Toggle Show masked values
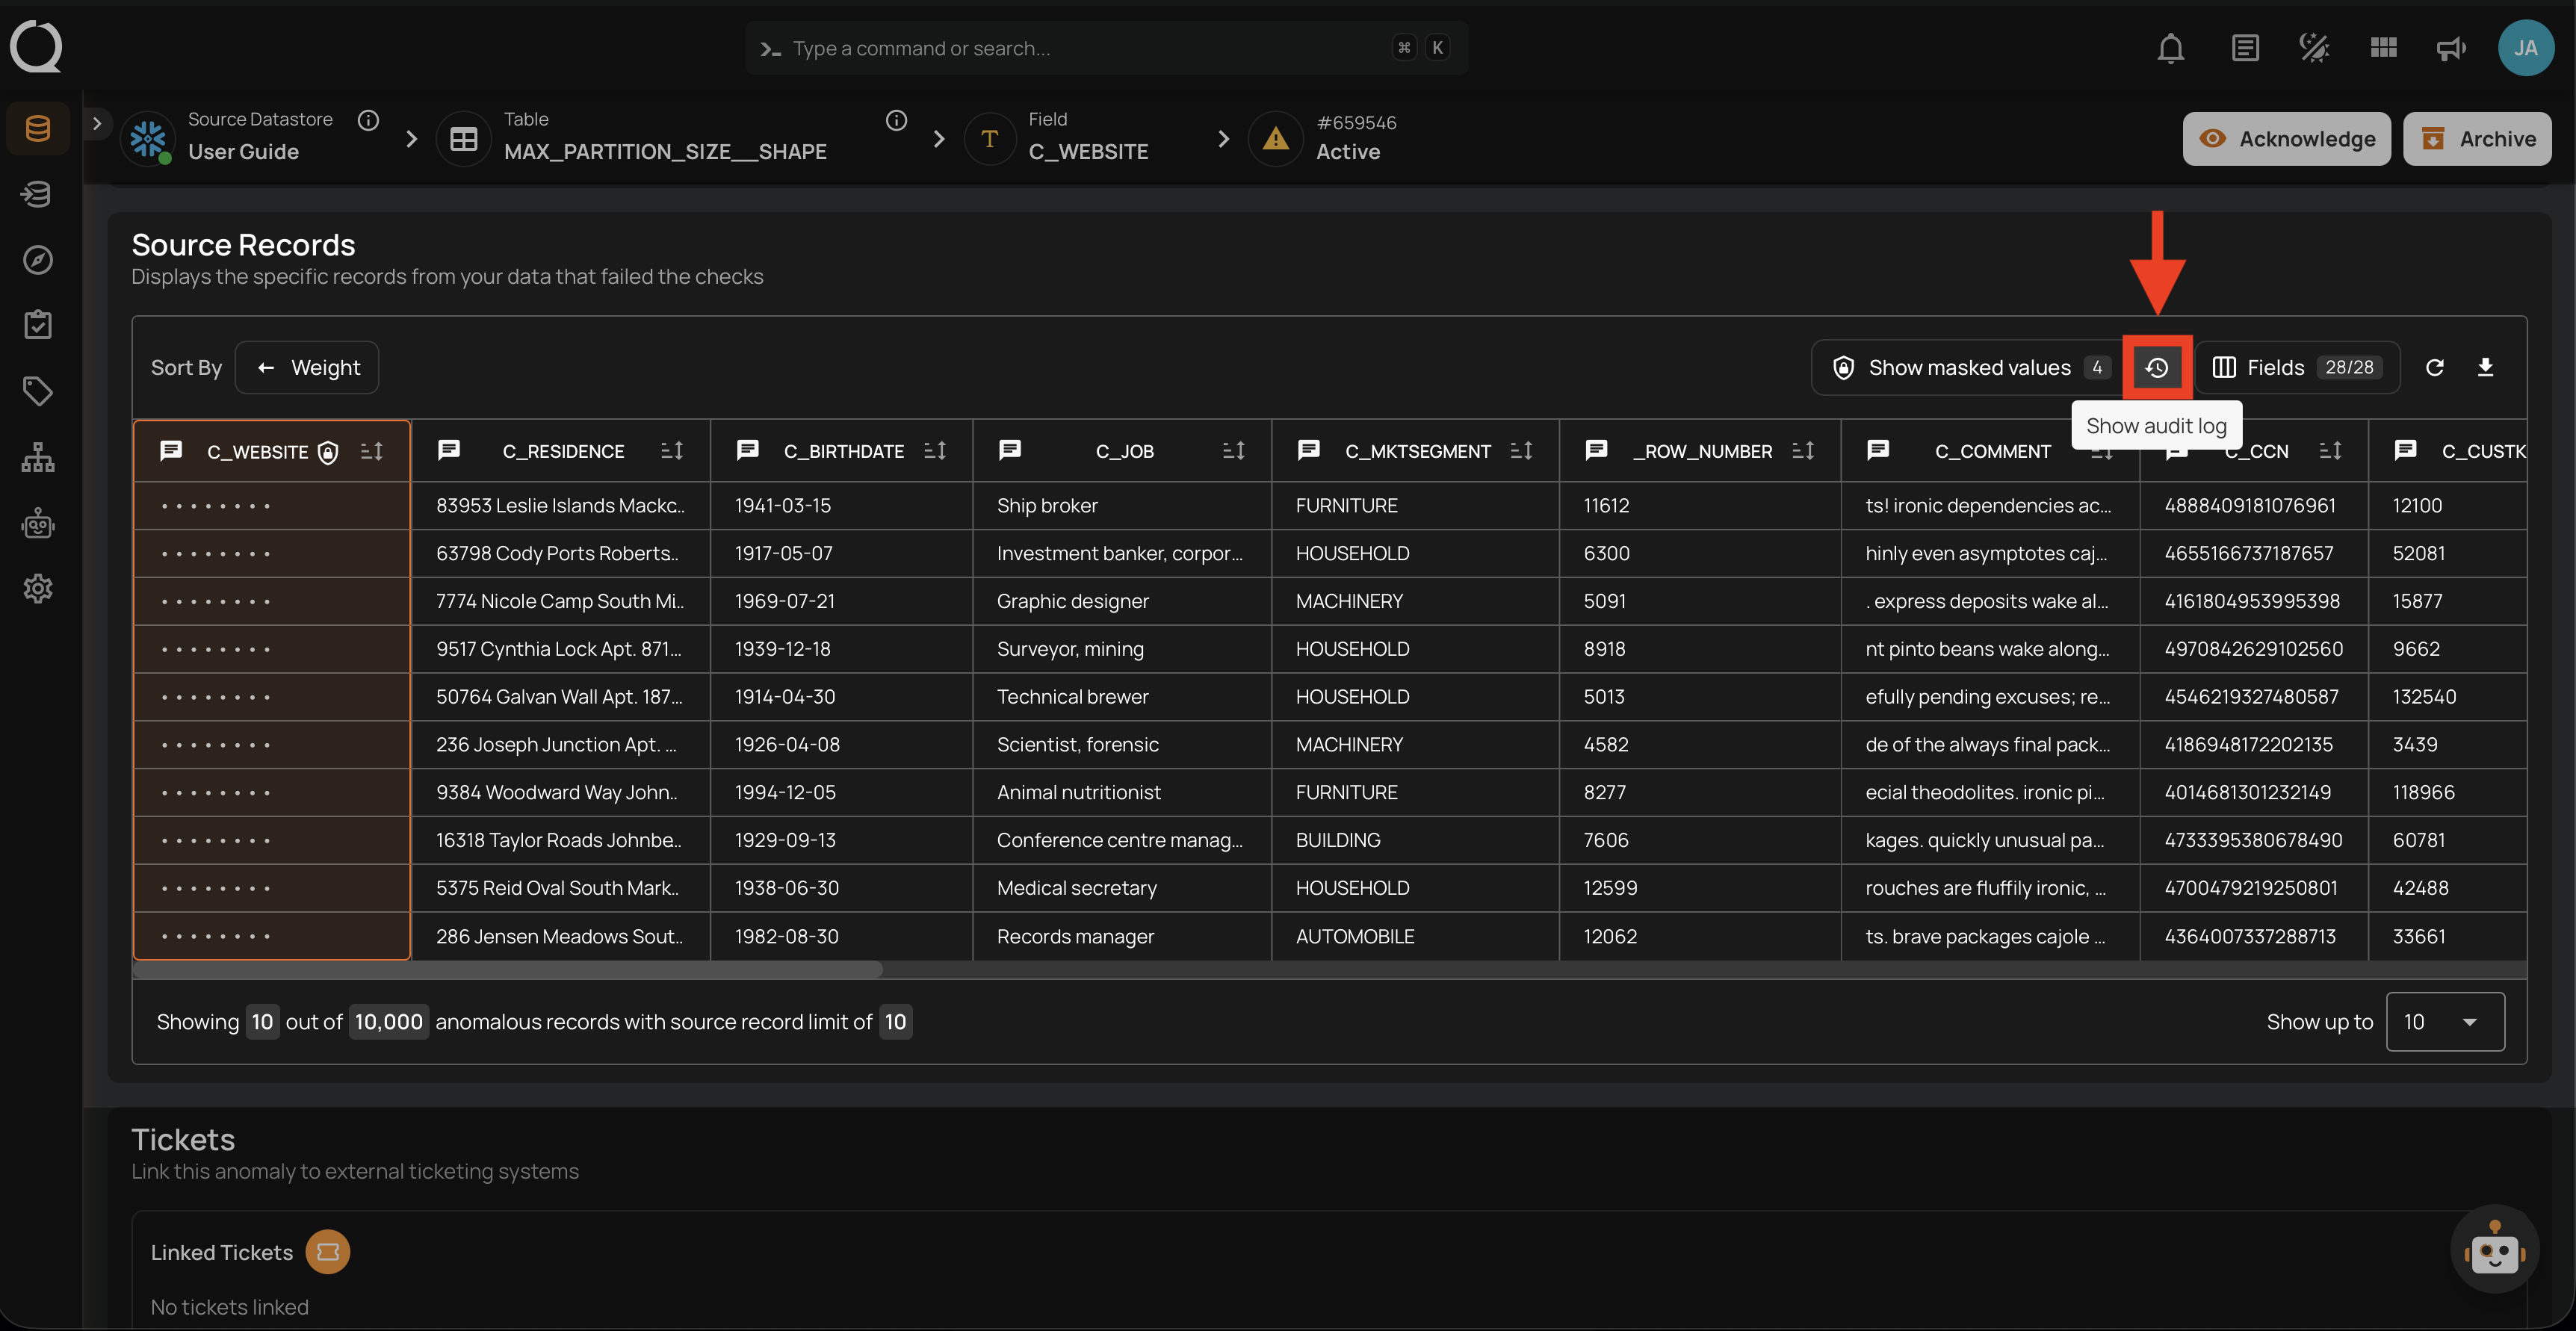2576x1331 pixels. pos(1965,367)
